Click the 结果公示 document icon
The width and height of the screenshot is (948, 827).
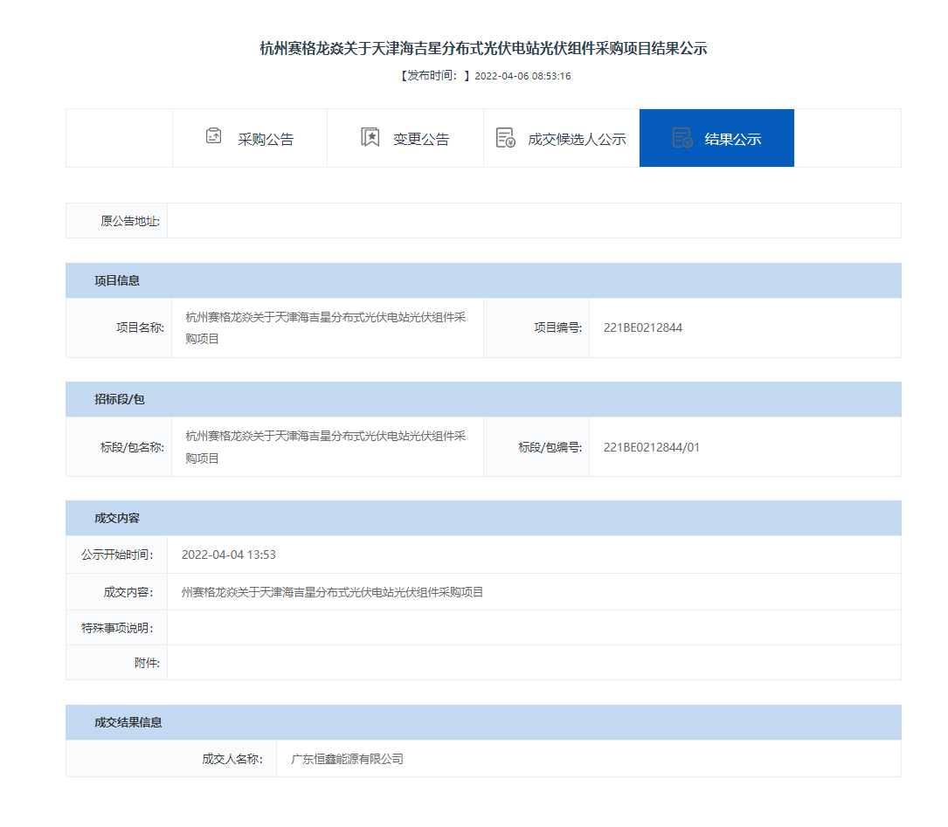point(682,138)
